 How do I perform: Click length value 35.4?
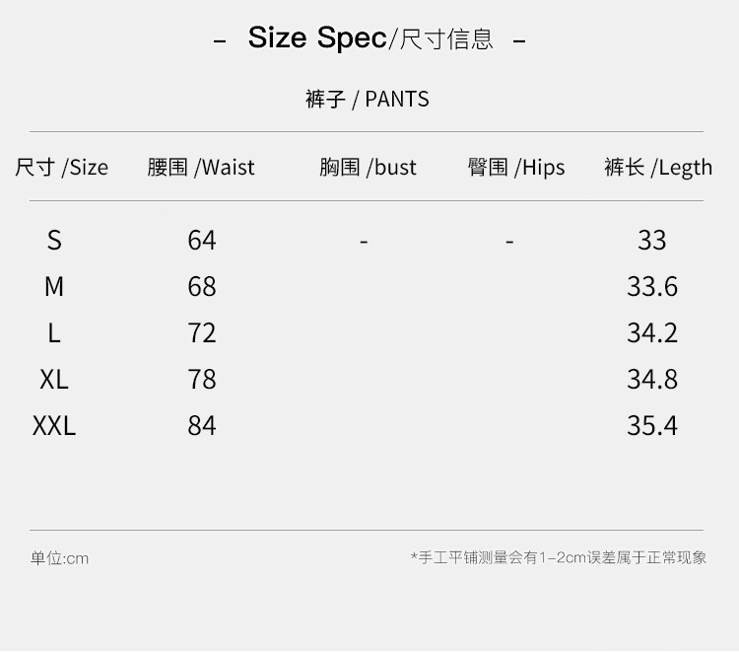click(x=652, y=425)
